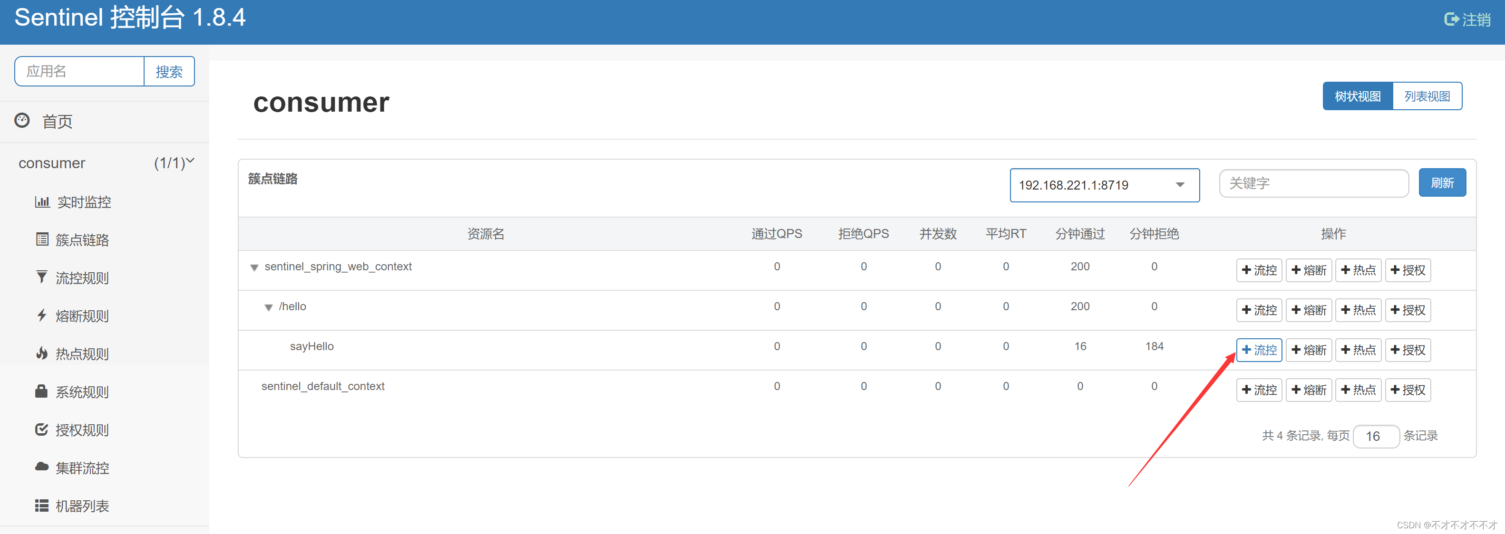Click the lightning bolt icon for 熔断规则
Image resolution: width=1505 pixels, height=534 pixels.
tap(41, 315)
